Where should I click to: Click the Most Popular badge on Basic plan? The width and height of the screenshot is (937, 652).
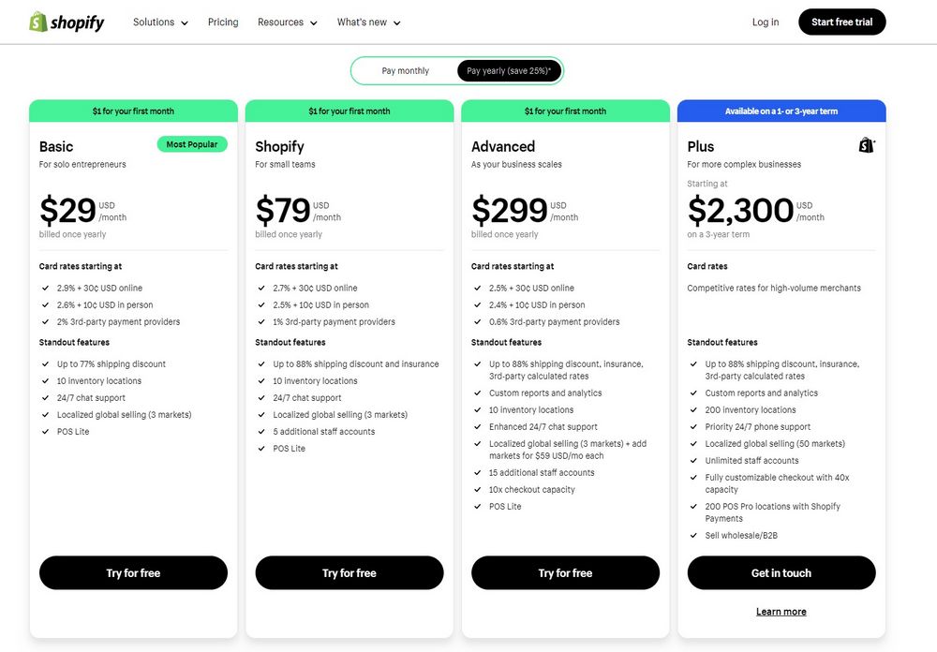click(192, 144)
